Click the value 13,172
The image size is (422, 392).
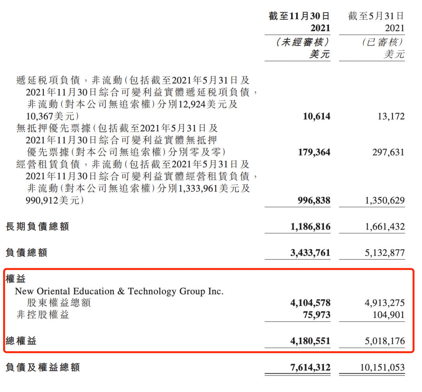tap(391, 116)
